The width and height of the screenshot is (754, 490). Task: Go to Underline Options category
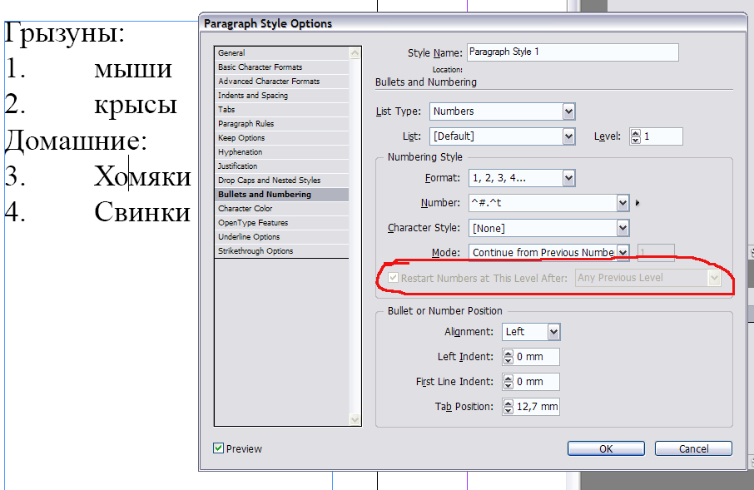pyautogui.click(x=282, y=236)
